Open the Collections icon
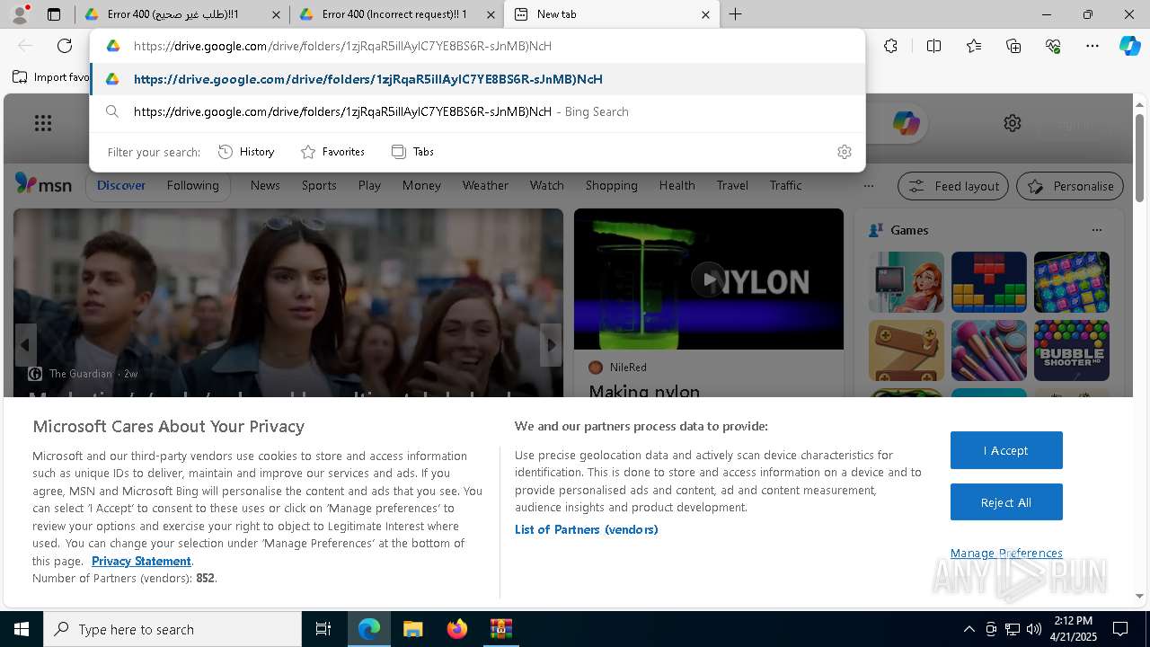Image resolution: width=1150 pixels, height=647 pixels. pyautogui.click(x=1013, y=46)
